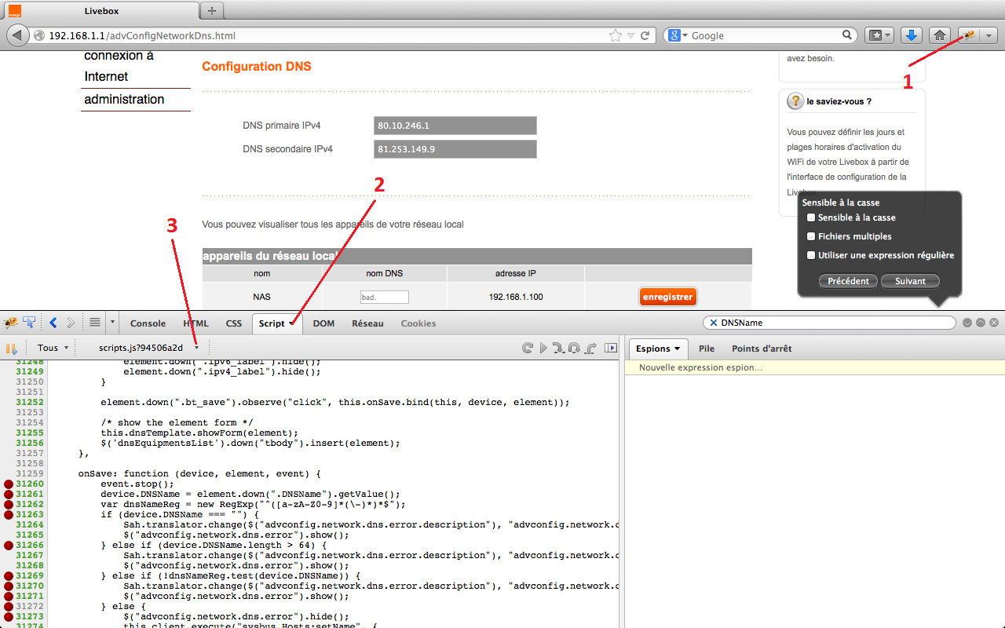
Task: Switch to the Console tab
Action: (x=148, y=323)
